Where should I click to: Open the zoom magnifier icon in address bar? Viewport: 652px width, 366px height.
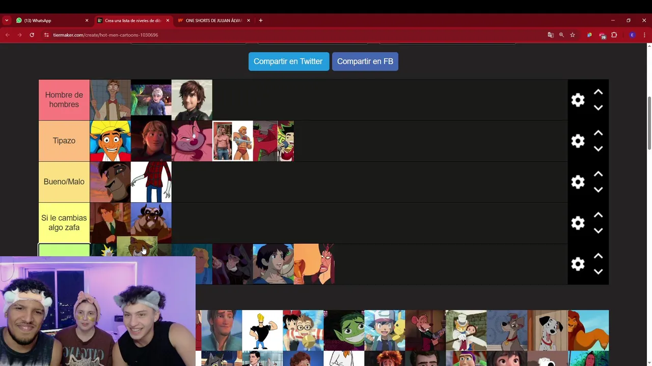tap(561, 35)
